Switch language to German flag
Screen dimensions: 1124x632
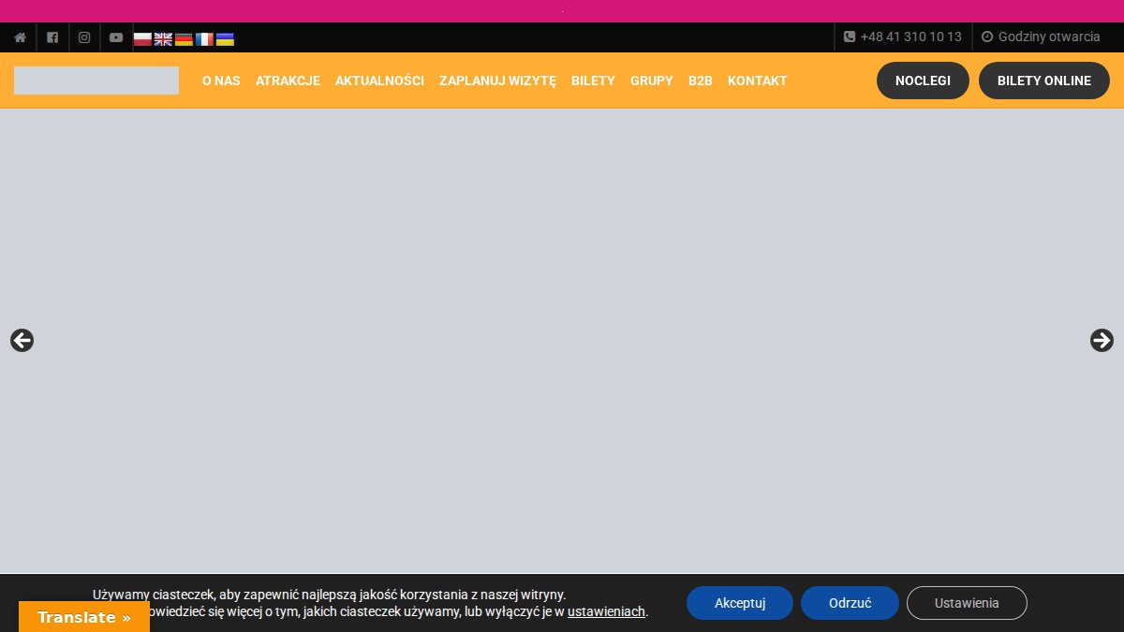pos(184,39)
